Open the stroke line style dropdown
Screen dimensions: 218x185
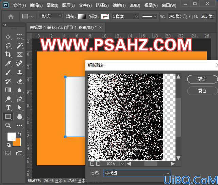(x=149, y=16)
